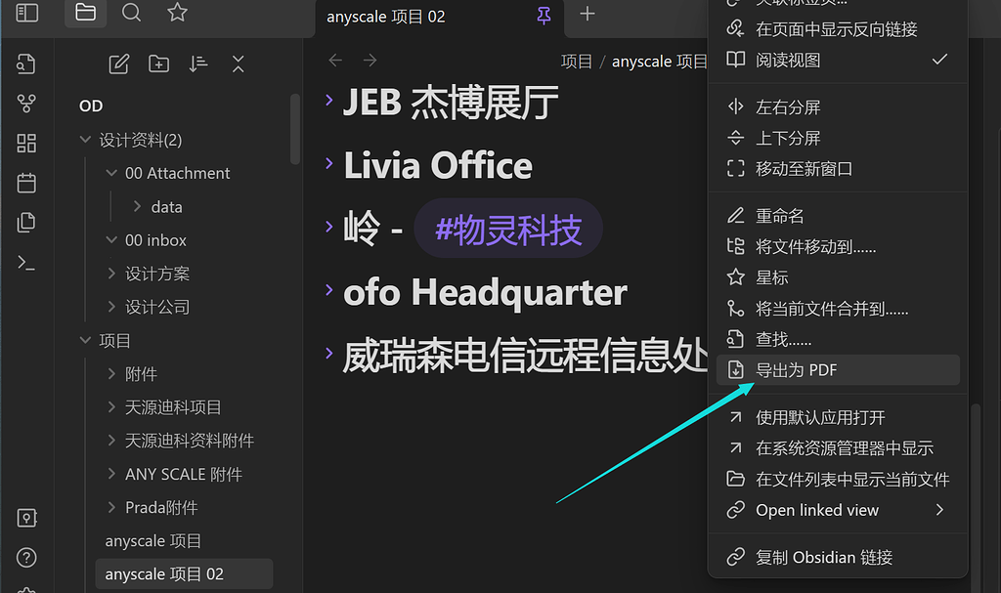Open quick switcher icon in left ribbon
The height and width of the screenshot is (593, 1001).
tap(26, 64)
